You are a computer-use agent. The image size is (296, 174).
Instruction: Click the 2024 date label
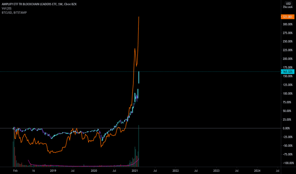257,171
